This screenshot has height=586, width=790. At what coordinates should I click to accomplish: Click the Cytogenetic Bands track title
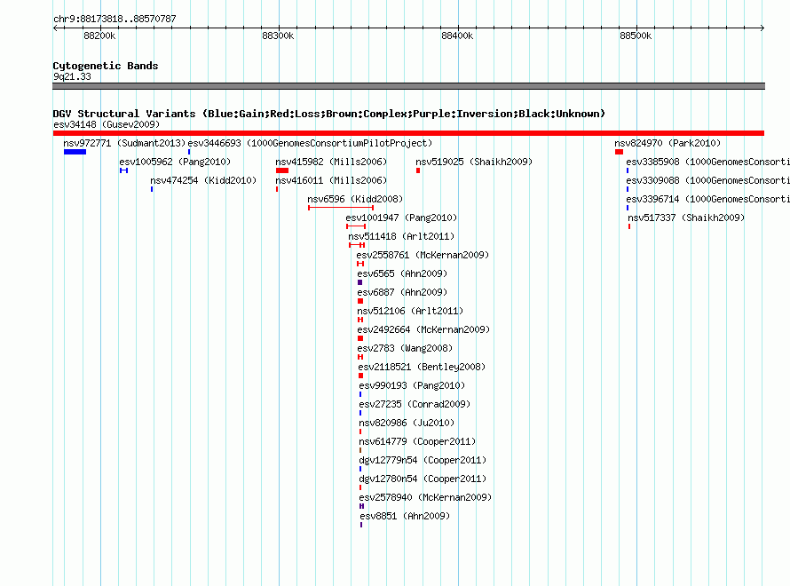(x=106, y=66)
